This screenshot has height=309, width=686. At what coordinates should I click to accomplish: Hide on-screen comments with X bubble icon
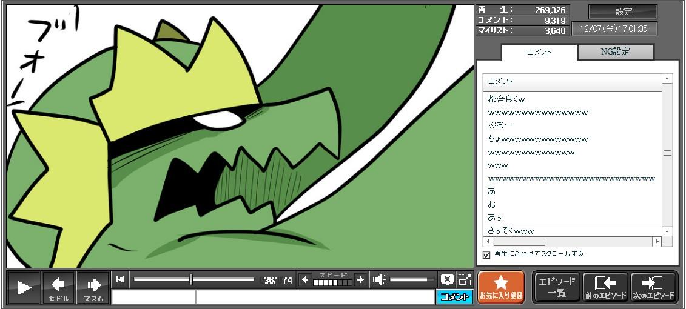point(447,279)
